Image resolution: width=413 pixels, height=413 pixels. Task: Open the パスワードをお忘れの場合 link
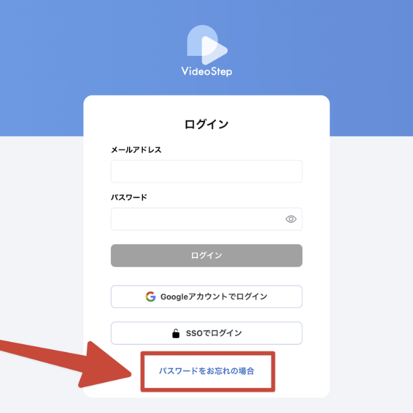coord(206,371)
